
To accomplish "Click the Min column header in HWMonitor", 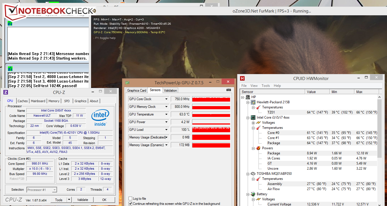I will tap(342, 92).
